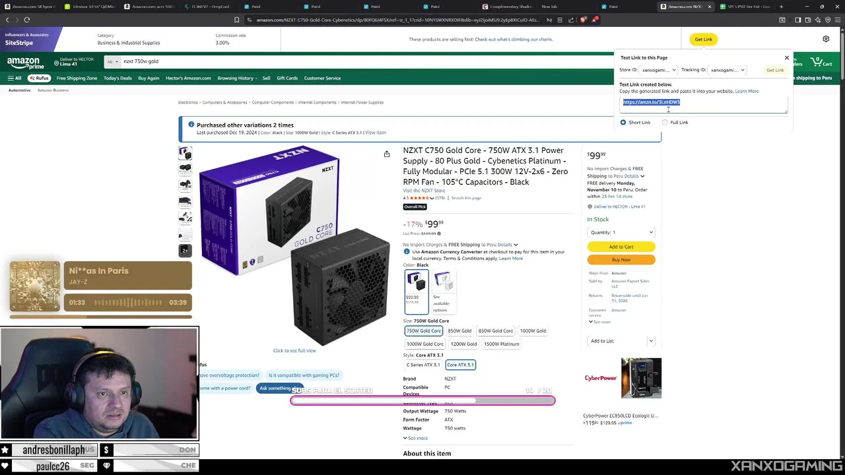
Task: Launch the Rufus assistant button
Action: point(38,78)
